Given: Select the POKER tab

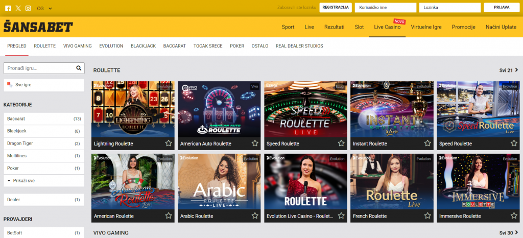Looking at the screenshot, I should coord(237,46).
